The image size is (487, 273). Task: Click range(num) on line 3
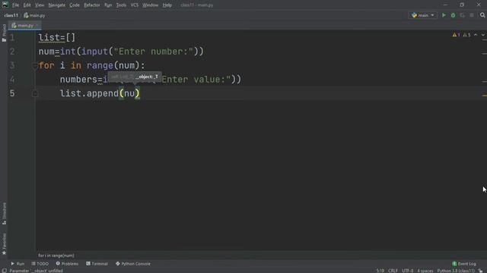[113, 66]
